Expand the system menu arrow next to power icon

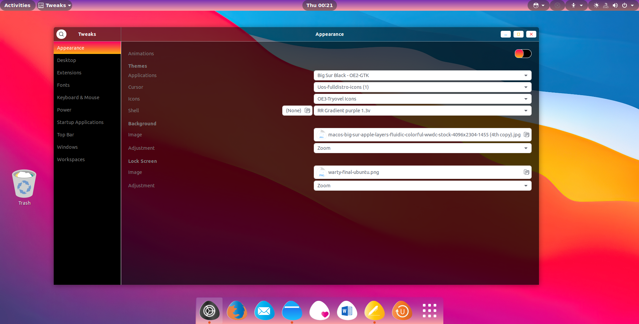click(632, 5)
